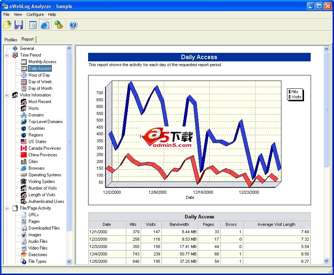Open the View menu

[18, 14]
